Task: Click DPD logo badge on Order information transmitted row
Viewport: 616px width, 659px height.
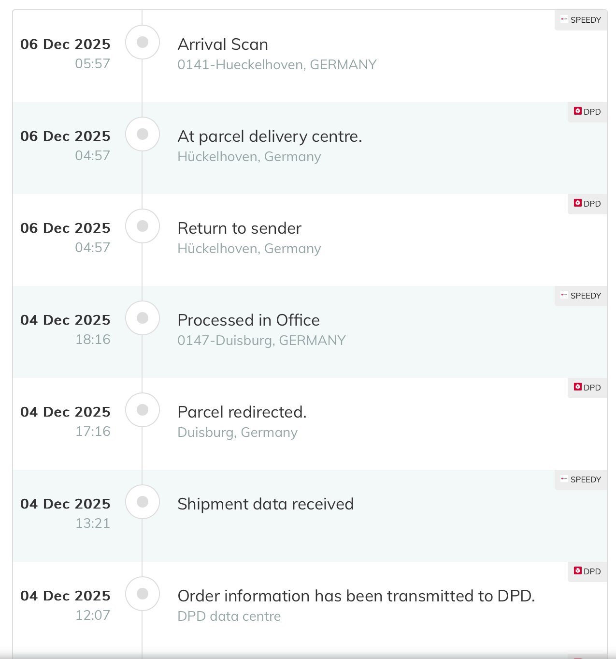Action: coord(587,571)
